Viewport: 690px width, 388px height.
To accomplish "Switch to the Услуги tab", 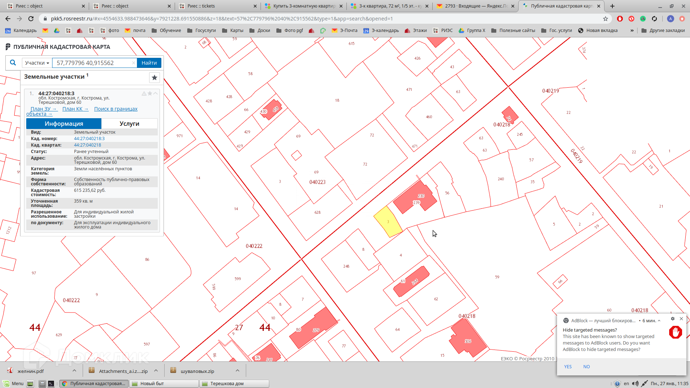I will point(129,124).
